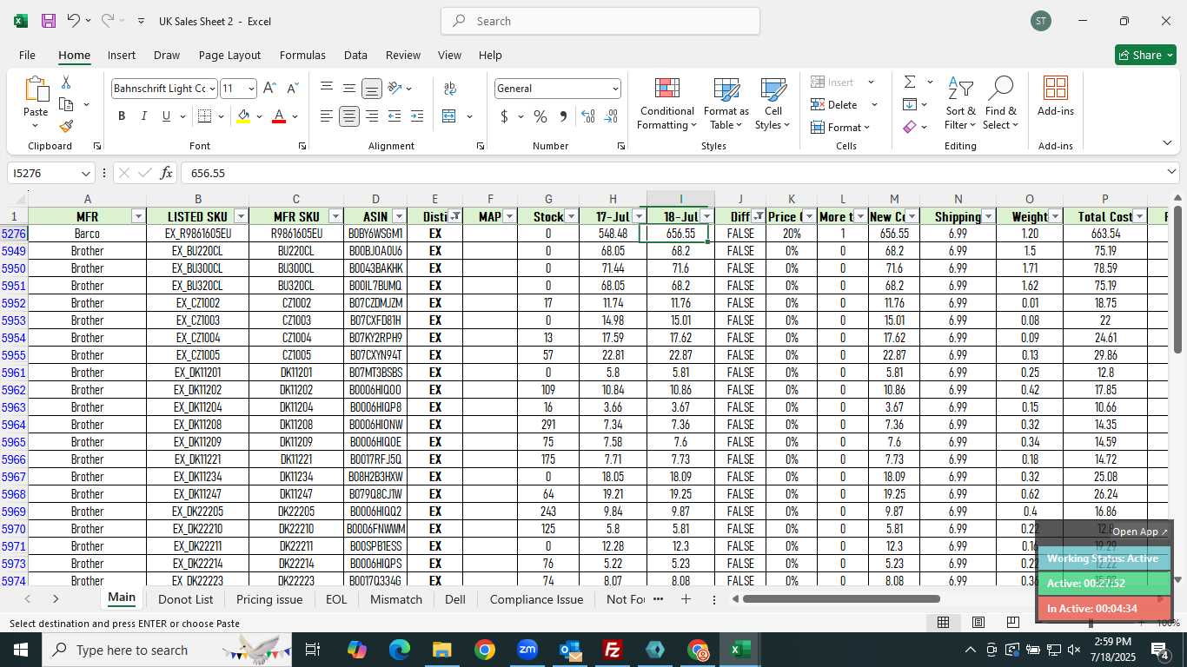Apply Percent Style formatting
This screenshot has height=667, width=1187.
tap(540, 116)
